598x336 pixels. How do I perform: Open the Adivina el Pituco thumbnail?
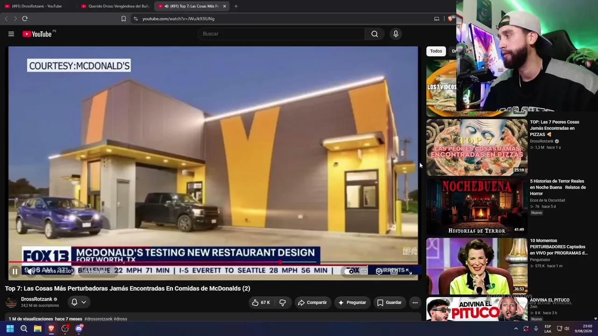coord(477,309)
